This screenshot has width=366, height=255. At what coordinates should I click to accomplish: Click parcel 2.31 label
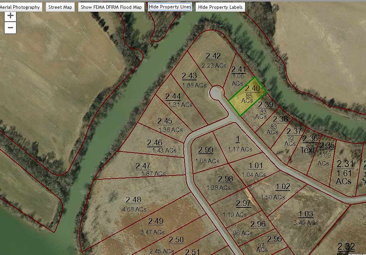click(345, 164)
